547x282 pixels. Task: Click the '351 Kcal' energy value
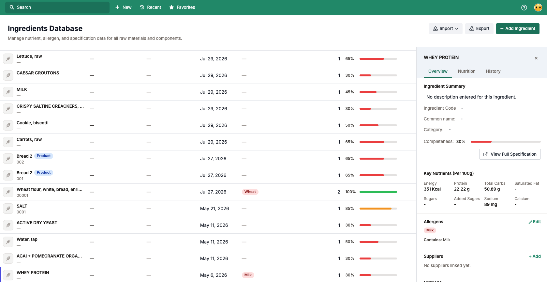click(432, 189)
